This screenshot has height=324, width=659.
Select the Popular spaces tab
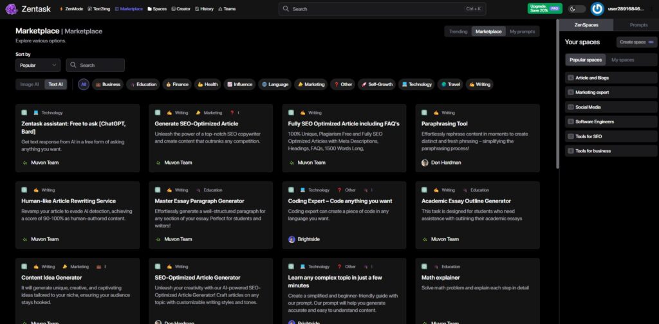pos(586,60)
